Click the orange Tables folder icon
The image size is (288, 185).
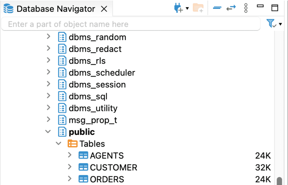[72, 143]
